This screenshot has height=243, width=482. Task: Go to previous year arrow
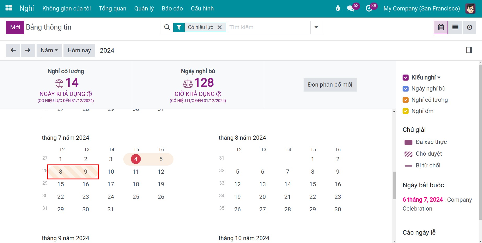13,50
